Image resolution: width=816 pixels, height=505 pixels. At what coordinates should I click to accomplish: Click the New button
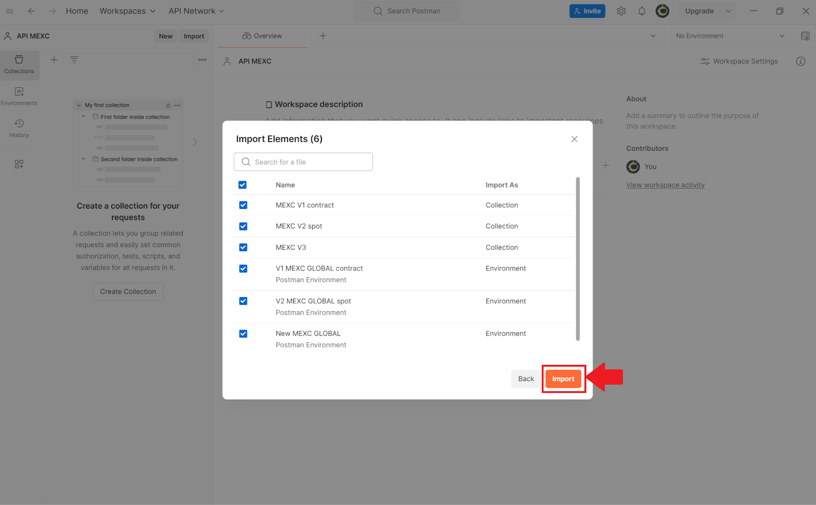tap(166, 36)
